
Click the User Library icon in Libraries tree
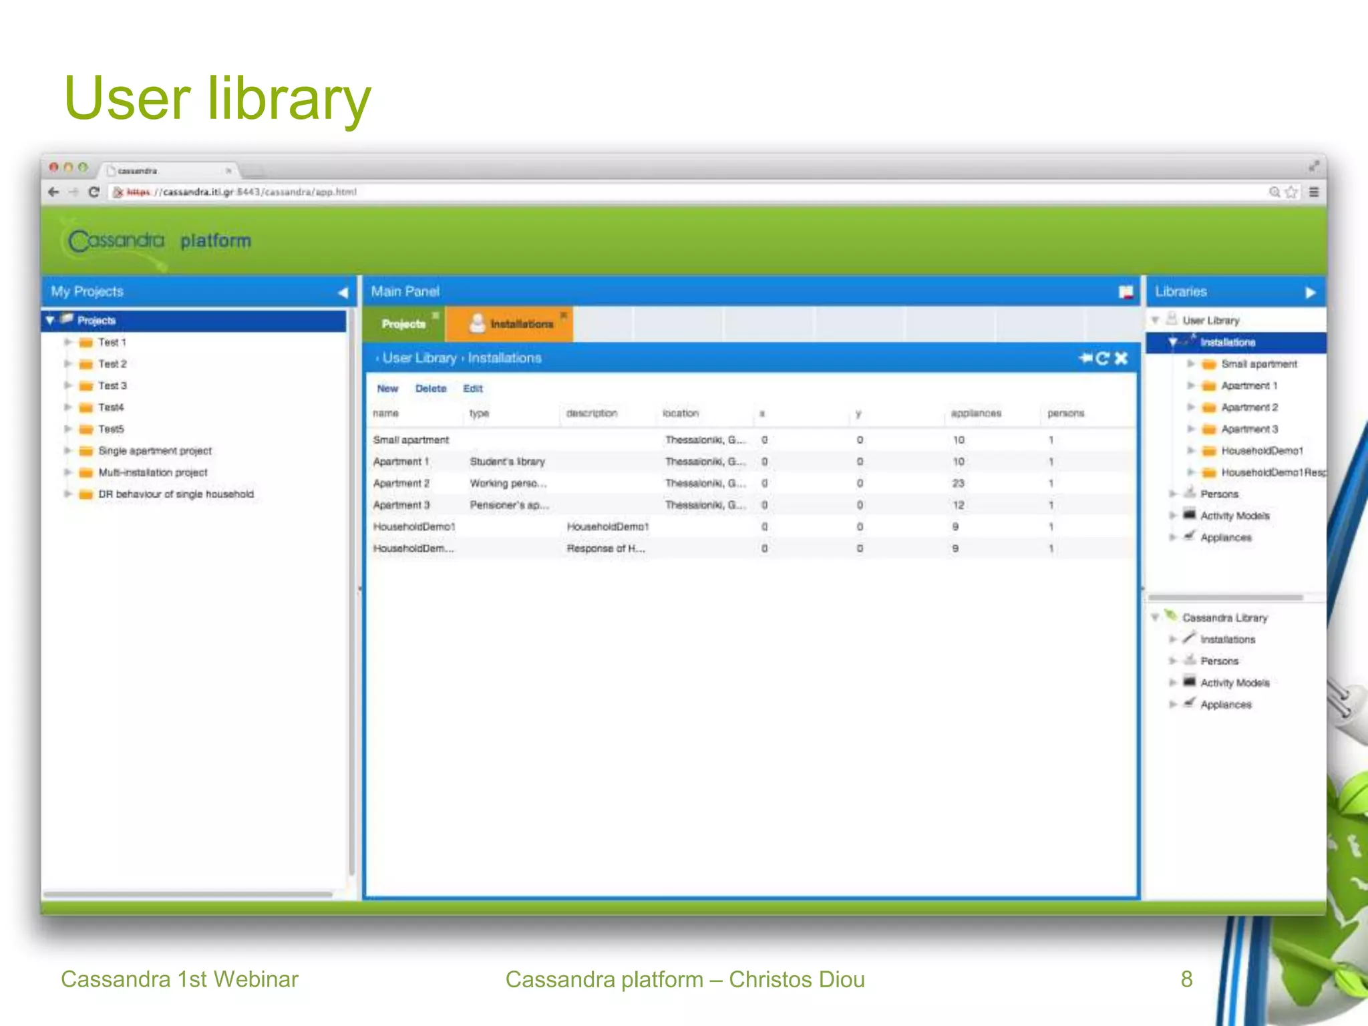1171,319
